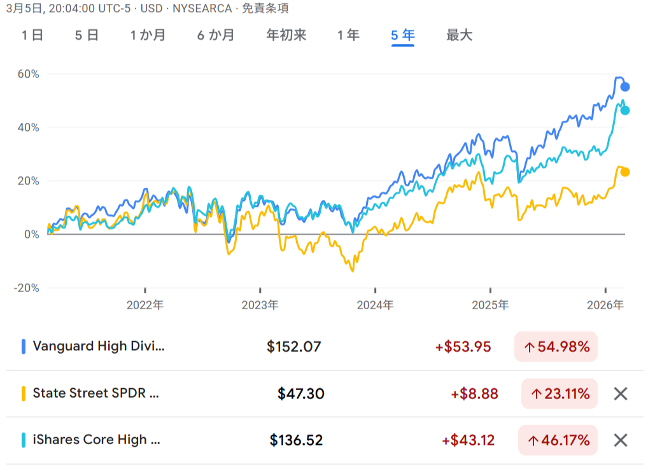The height and width of the screenshot is (476, 648).
Task: Show the 最大 time range
Action: tap(460, 35)
